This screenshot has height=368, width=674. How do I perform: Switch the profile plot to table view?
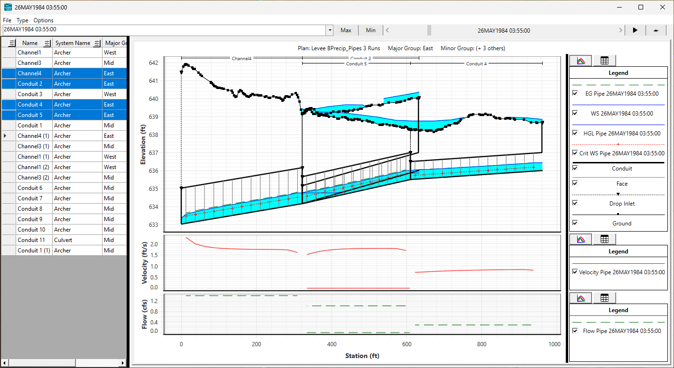coord(604,61)
